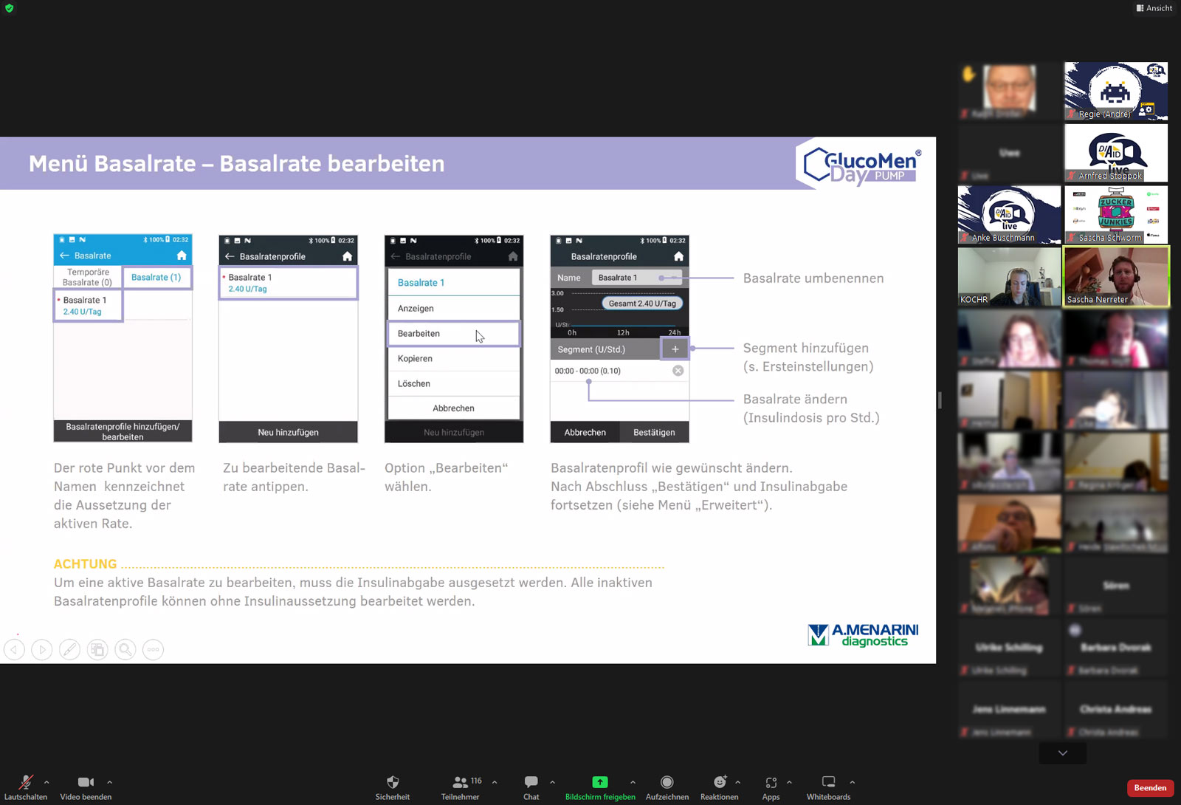Start recording with Aufzeichnen
This screenshot has height=805, width=1181.
(667, 787)
